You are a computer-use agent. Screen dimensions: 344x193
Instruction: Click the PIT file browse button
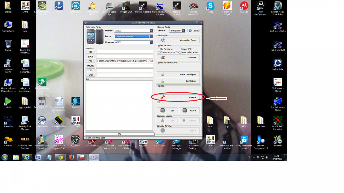[x=91, y=52]
